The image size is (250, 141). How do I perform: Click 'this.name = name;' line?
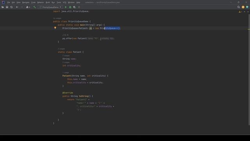(x=77, y=79)
